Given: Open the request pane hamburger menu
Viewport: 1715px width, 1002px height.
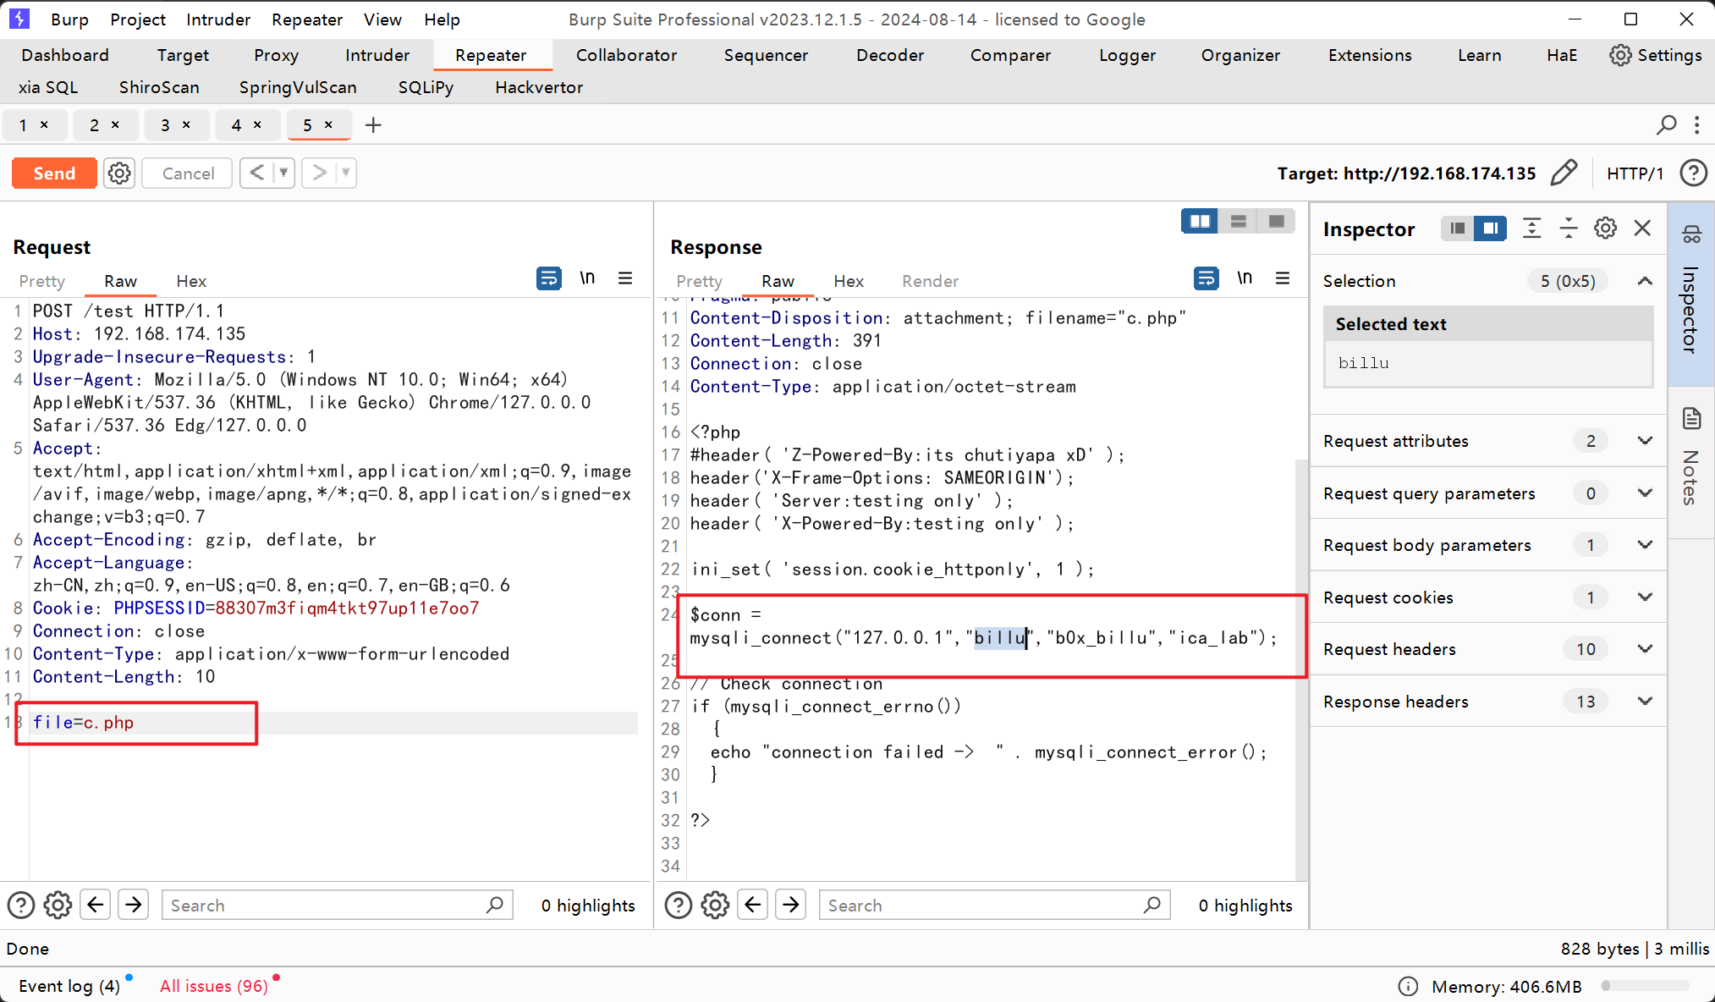Looking at the screenshot, I should click(625, 278).
